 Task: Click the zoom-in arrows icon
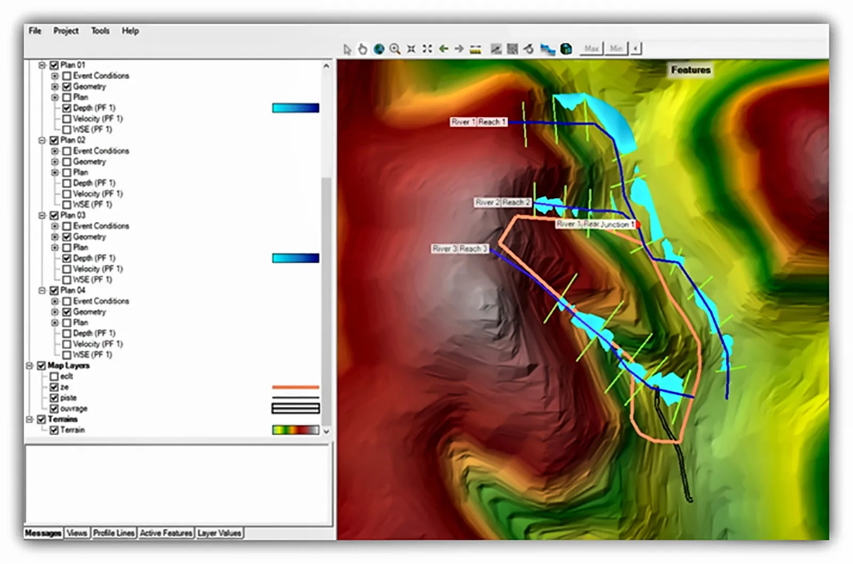coord(411,49)
